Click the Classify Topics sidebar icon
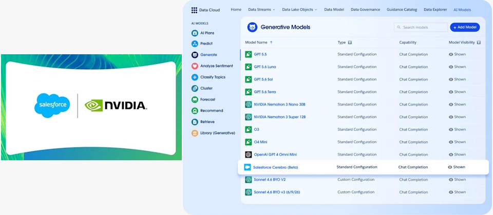493x215 pixels. (195, 77)
